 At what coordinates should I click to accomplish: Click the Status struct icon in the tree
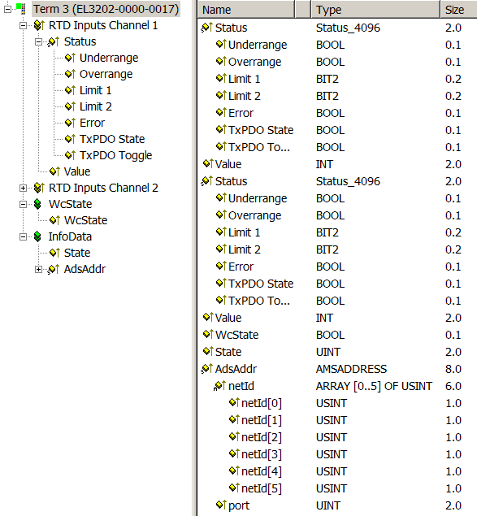pos(54,41)
